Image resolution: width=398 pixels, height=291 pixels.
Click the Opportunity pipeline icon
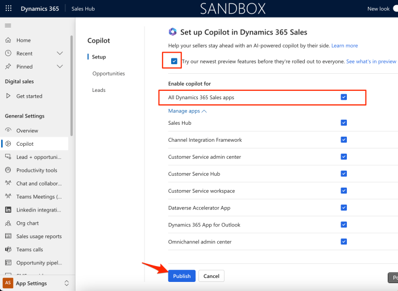click(8, 263)
